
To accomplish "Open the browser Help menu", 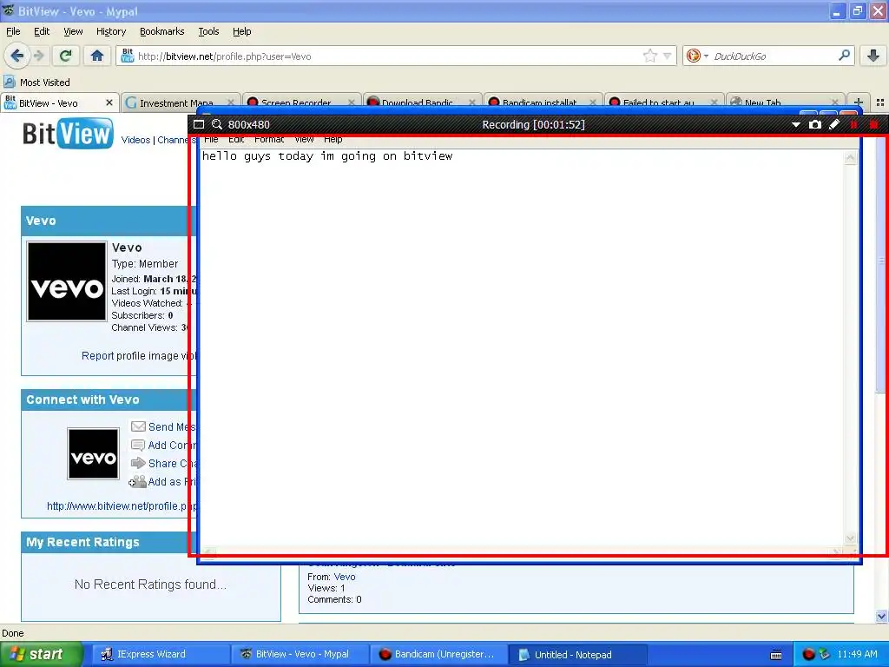I will [241, 31].
